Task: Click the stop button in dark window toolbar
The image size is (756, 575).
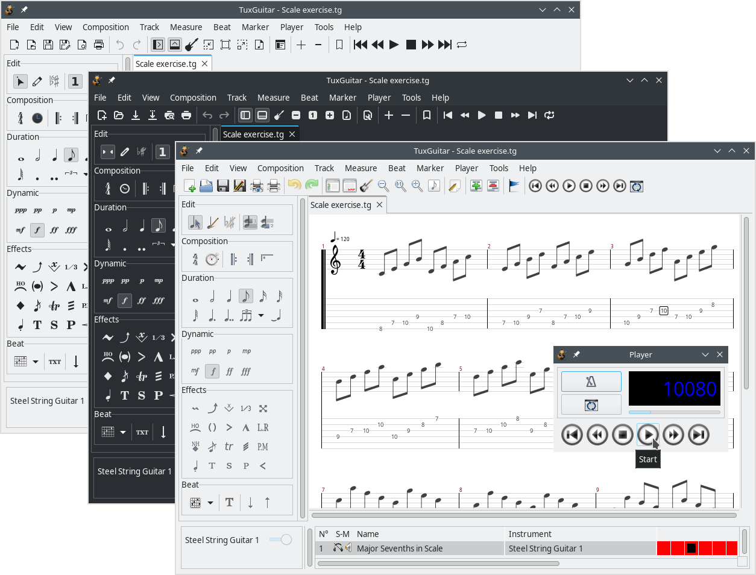Action: (499, 115)
